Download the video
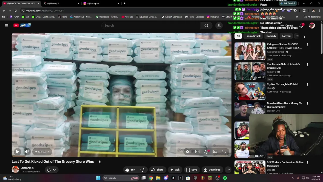The height and width of the screenshot is (182, 323). (212, 170)
